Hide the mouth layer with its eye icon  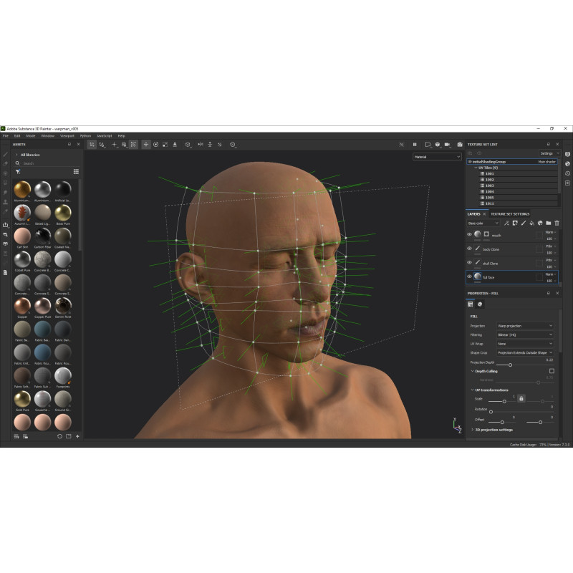(x=470, y=234)
